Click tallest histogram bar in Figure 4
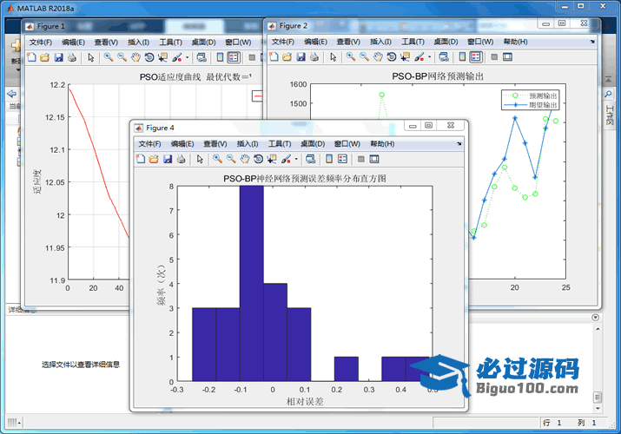The image size is (621, 434). [252, 284]
